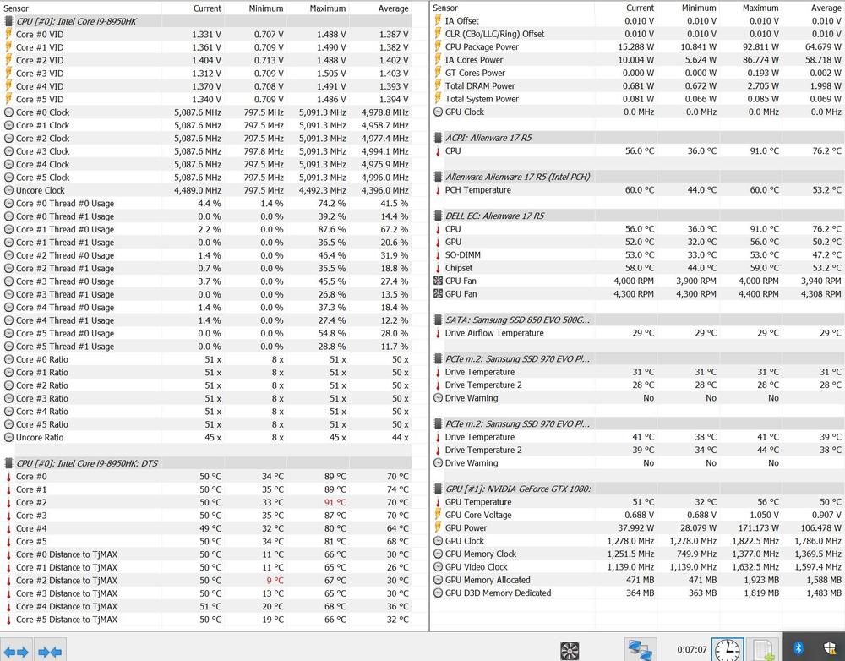Start logging with the document icon
This screenshot has width=845, height=661.
[x=764, y=650]
